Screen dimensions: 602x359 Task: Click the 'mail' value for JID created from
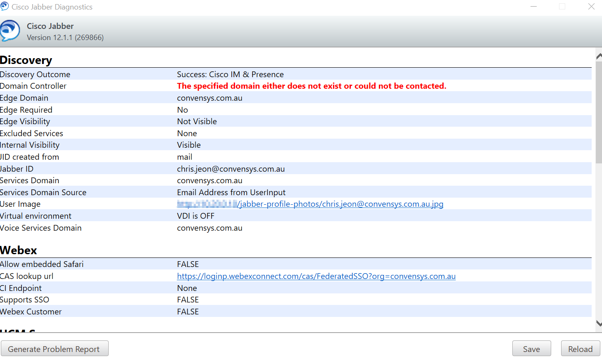point(184,157)
